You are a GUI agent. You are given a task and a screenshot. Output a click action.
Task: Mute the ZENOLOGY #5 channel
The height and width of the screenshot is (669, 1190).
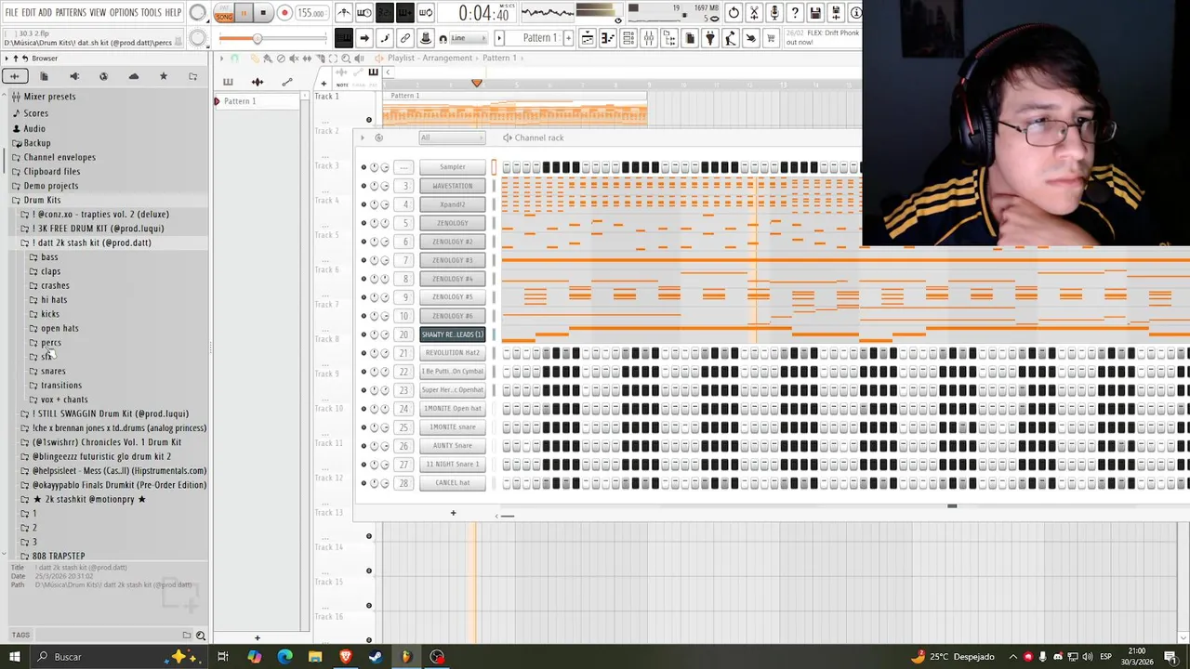pyautogui.click(x=364, y=297)
